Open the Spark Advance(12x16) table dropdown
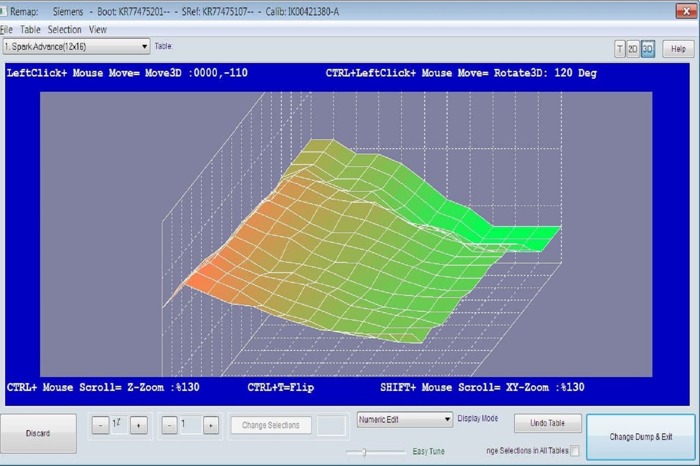Screen dimensions: 700x466 tap(77, 47)
